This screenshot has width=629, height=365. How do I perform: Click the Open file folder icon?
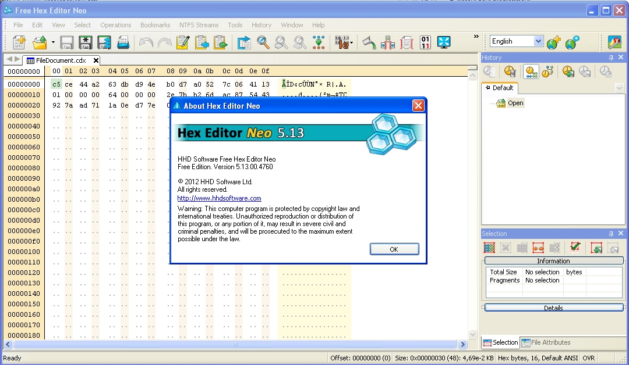[40, 42]
